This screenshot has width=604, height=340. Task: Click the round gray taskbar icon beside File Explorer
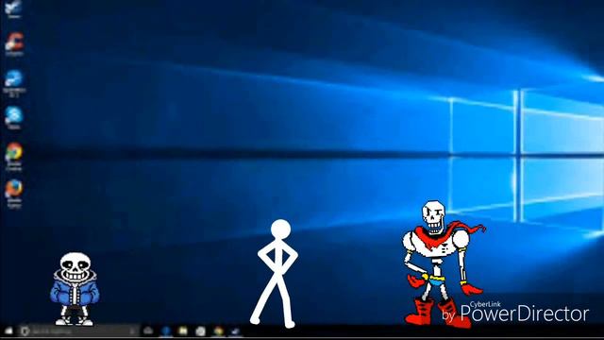pos(200,331)
